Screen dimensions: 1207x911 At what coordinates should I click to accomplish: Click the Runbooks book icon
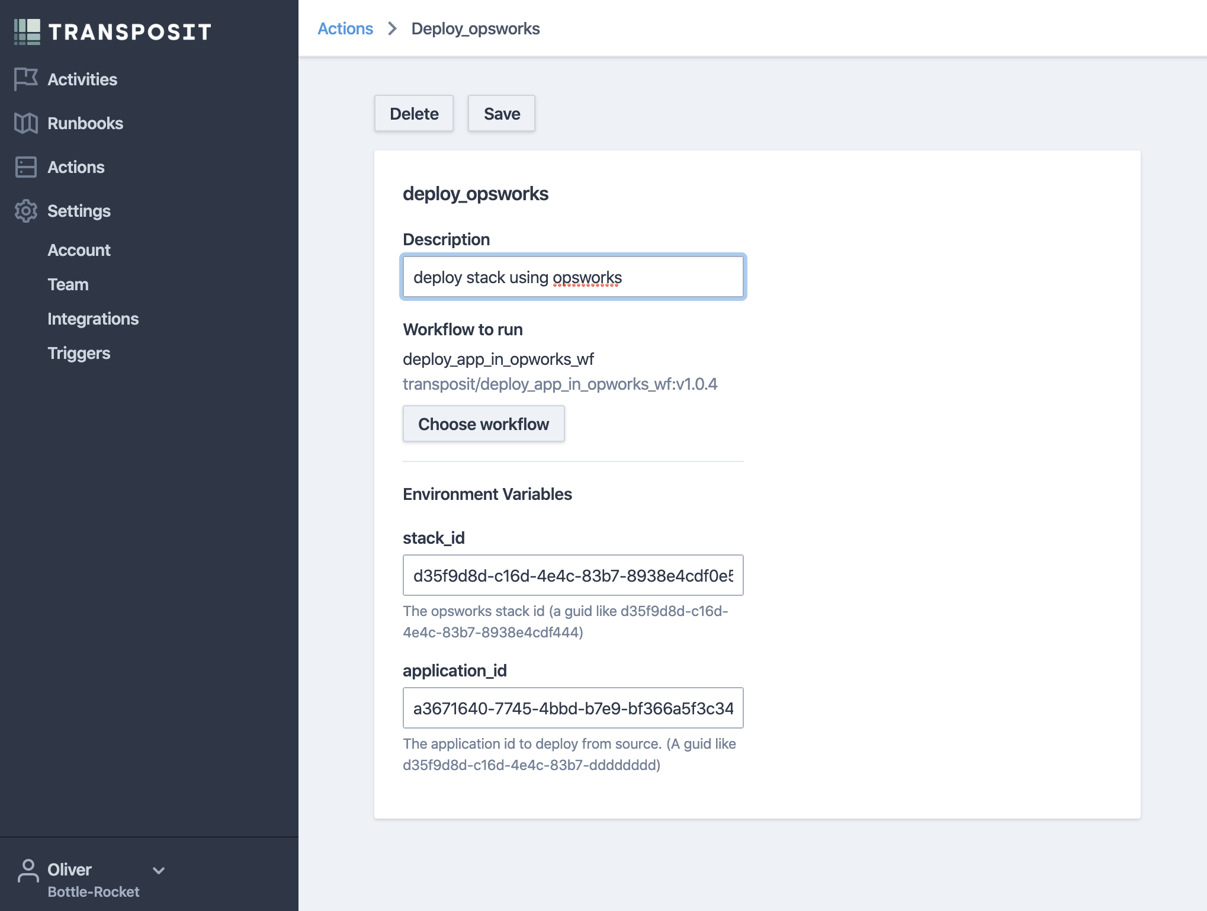[25, 123]
